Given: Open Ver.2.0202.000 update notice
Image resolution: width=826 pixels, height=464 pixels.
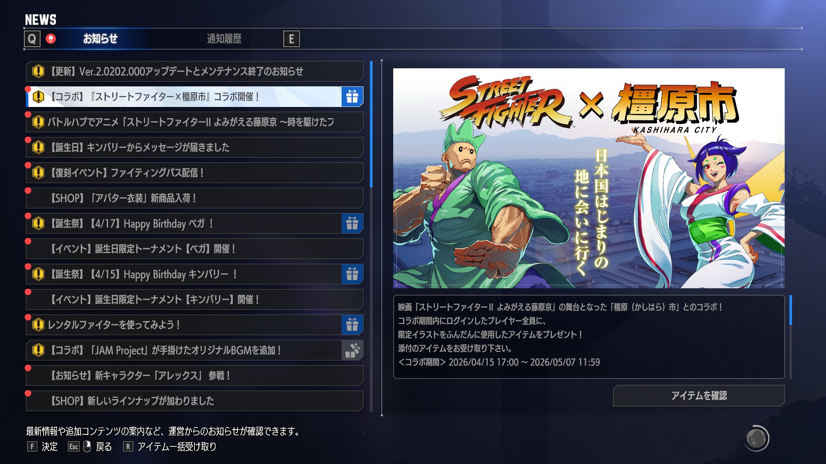Looking at the screenshot, I should (x=194, y=71).
